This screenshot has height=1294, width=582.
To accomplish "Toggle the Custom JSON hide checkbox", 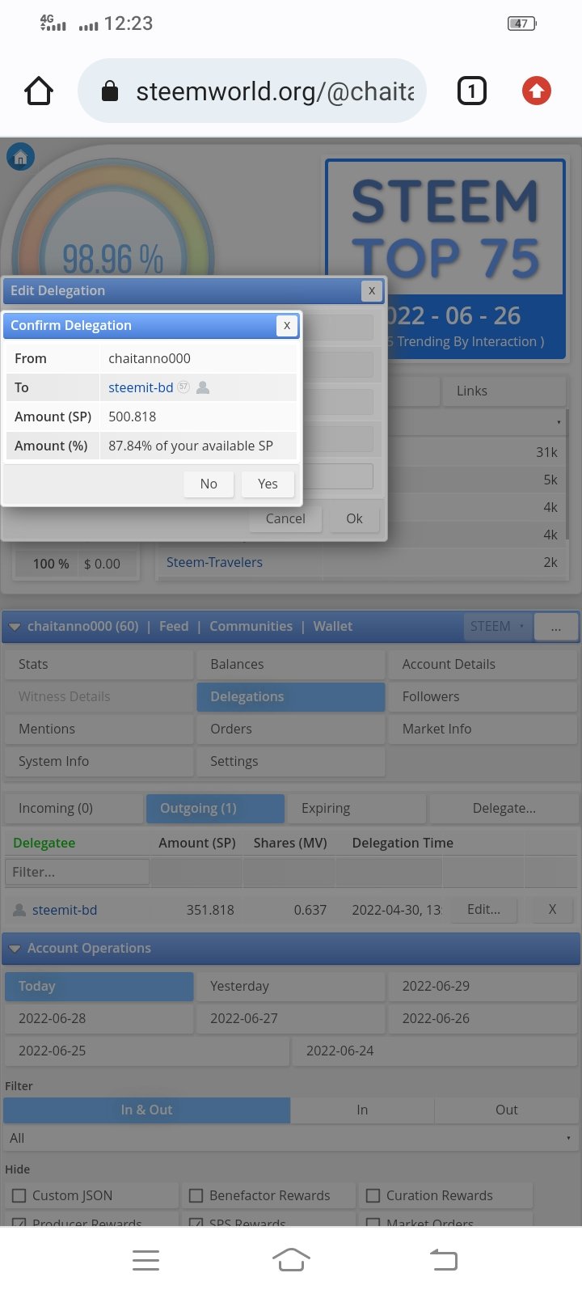I will tap(19, 1195).
